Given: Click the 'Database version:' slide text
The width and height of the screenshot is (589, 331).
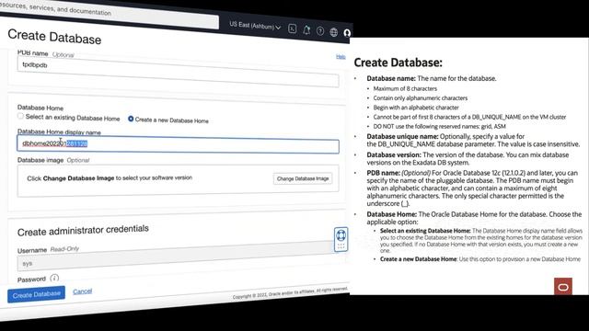Looking at the screenshot, I should [394, 154].
